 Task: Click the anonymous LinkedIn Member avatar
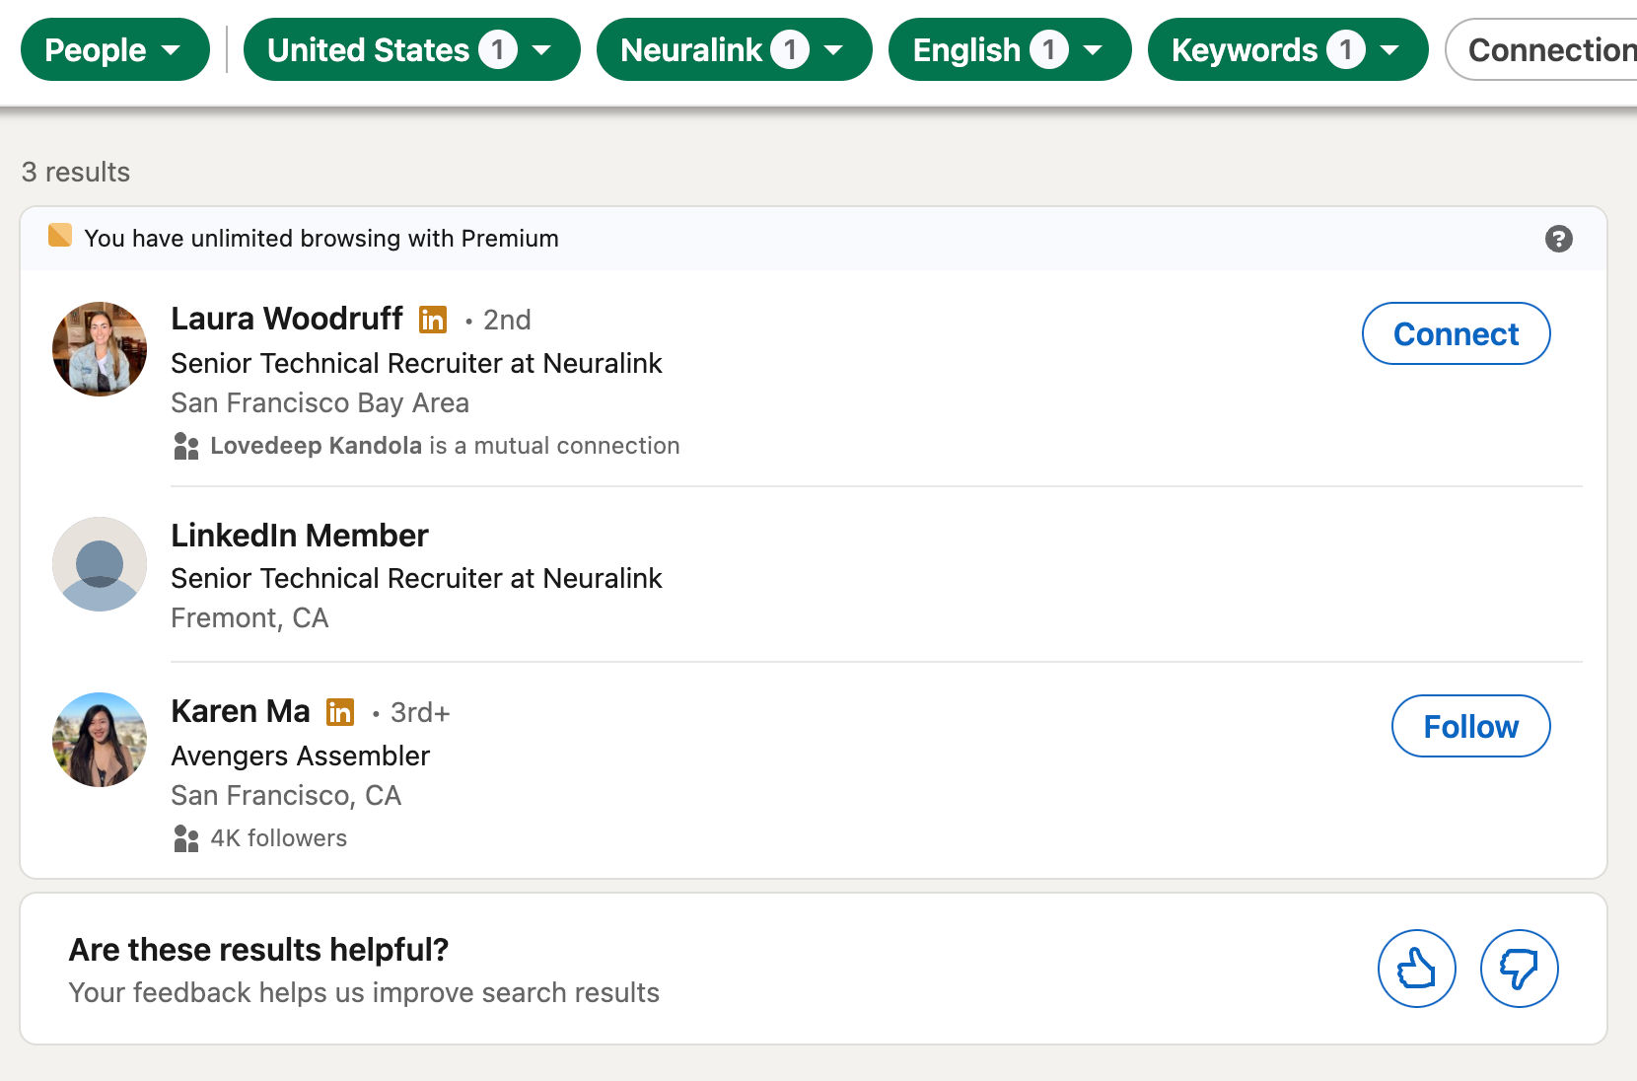(x=100, y=564)
